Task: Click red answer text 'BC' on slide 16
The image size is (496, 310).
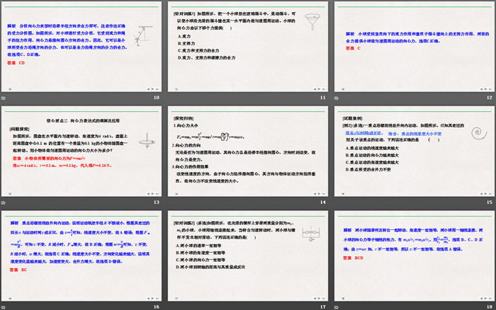Action: (x=24, y=270)
